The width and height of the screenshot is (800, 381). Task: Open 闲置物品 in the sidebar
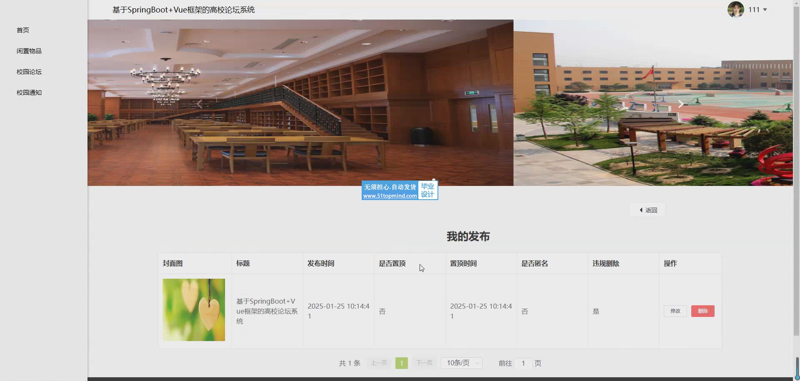point(29,51)
